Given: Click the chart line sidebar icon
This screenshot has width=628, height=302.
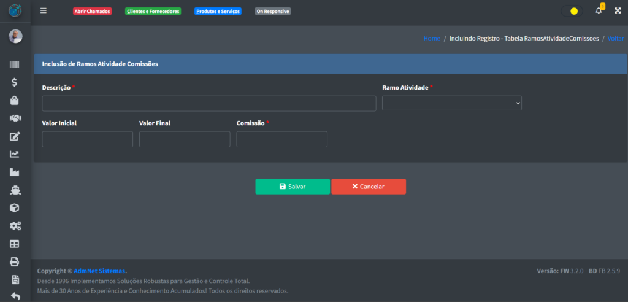Looking at the screenshot, I should pos(15,154).
